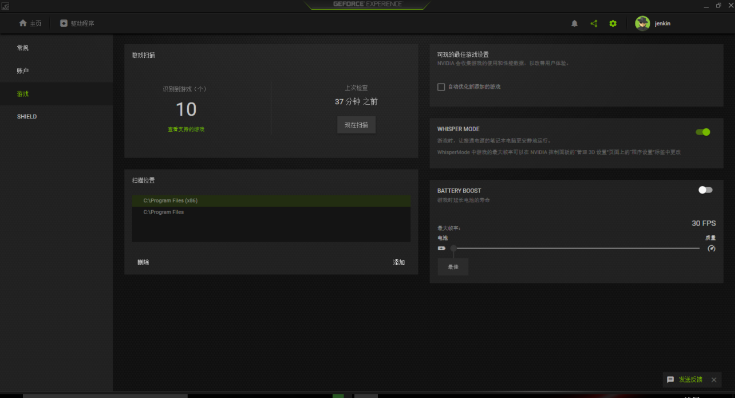735x398 pixels.
Task: Click the driver icon beside 驱动程序
Action: pyautogui.click(x=64, y=23)
